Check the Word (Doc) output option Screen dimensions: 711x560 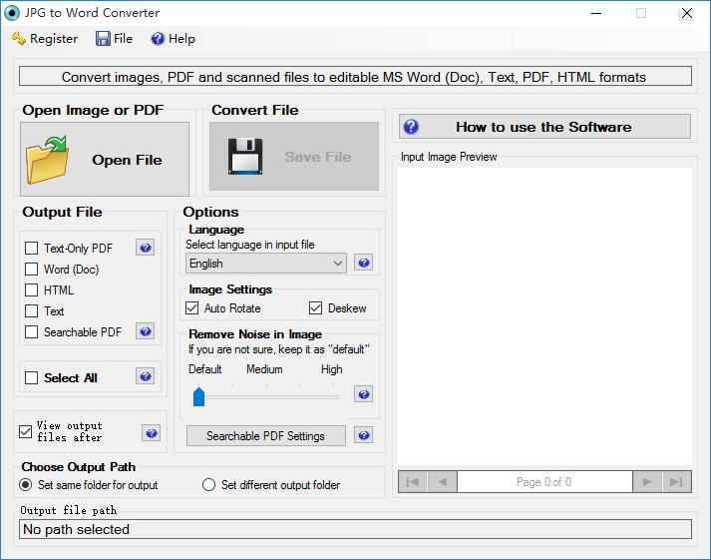[x=31, y=269]
